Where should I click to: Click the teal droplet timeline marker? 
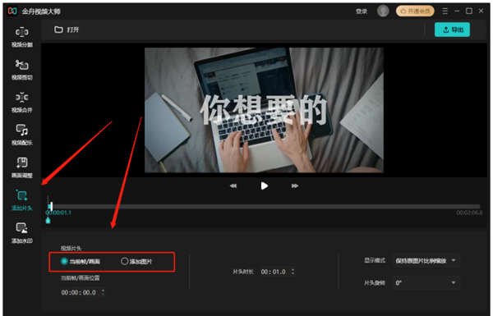(x=48, y=220)
